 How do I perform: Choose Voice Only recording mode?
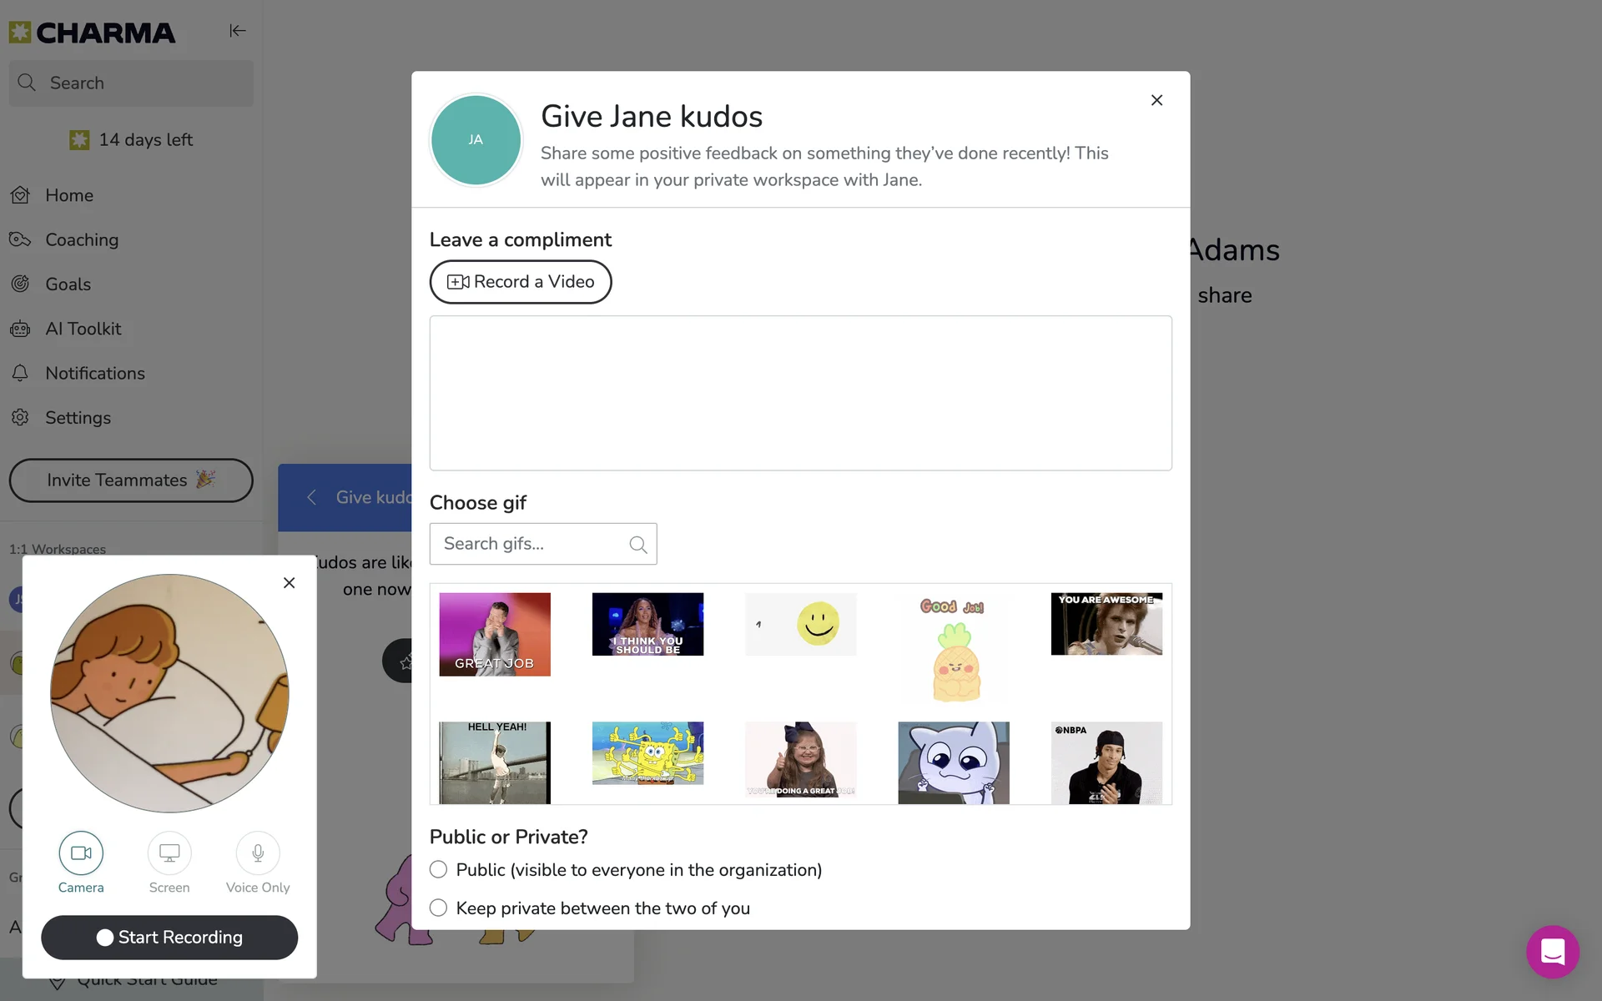258,853
